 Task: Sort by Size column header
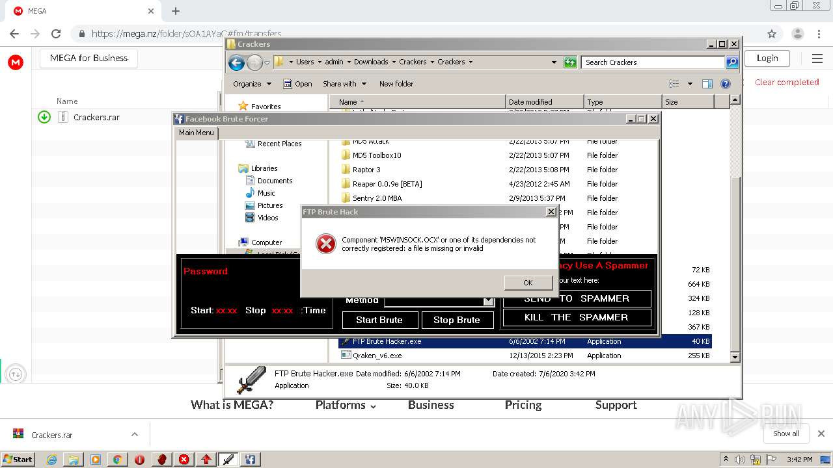tap(688, 102)
